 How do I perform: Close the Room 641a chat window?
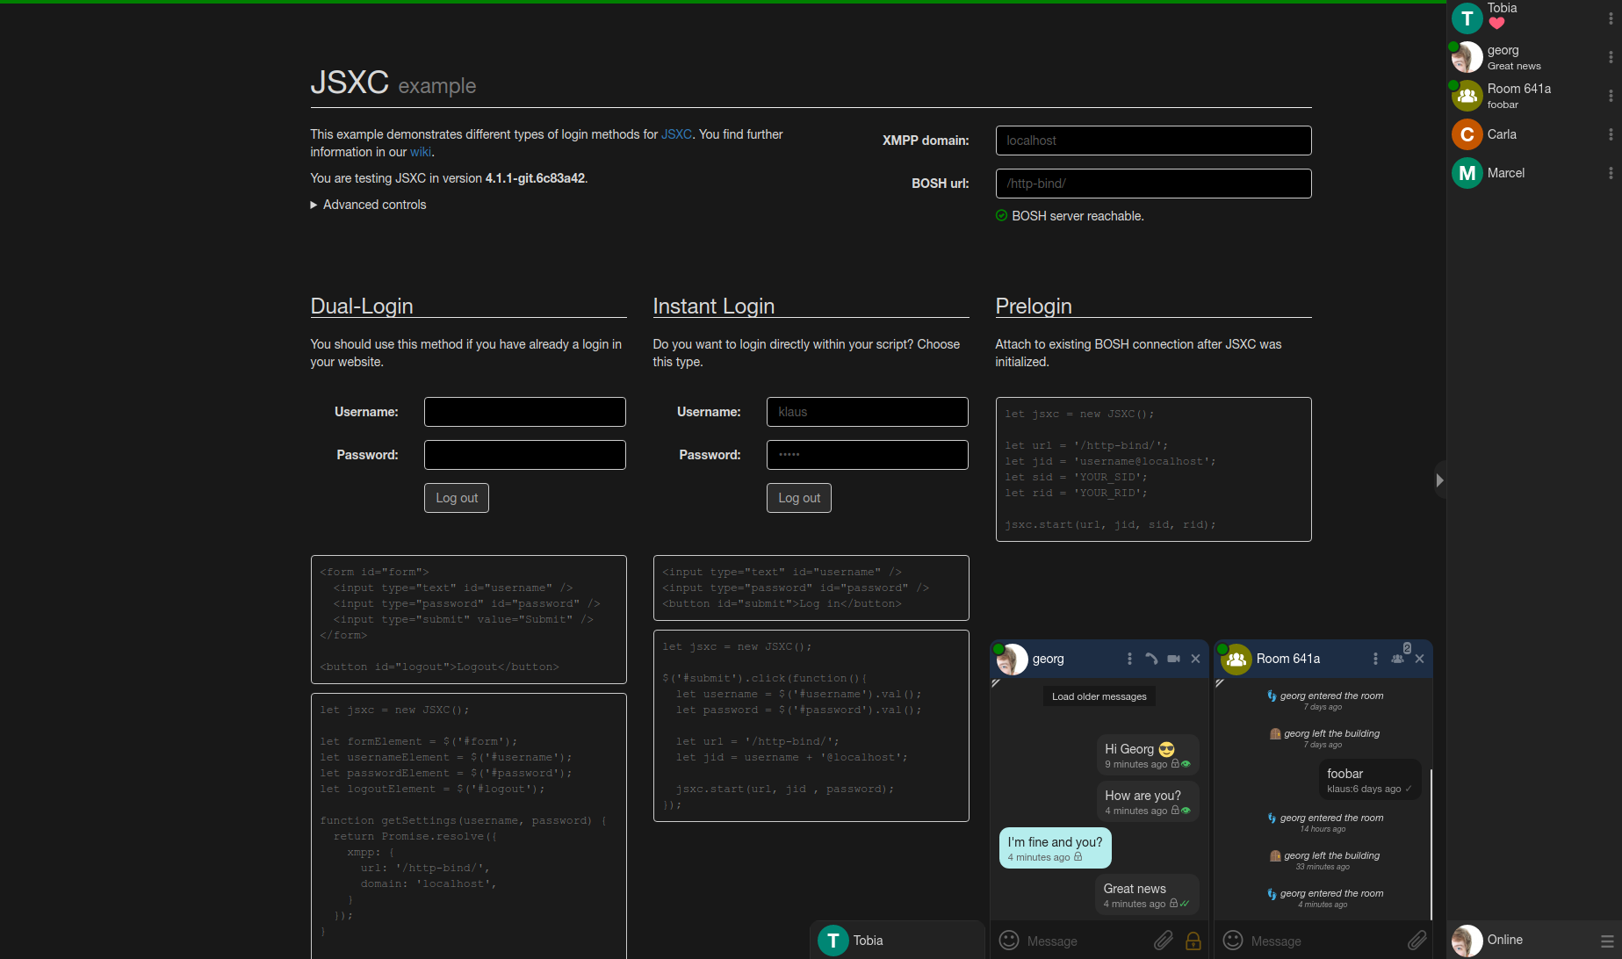click(1419, 659)
